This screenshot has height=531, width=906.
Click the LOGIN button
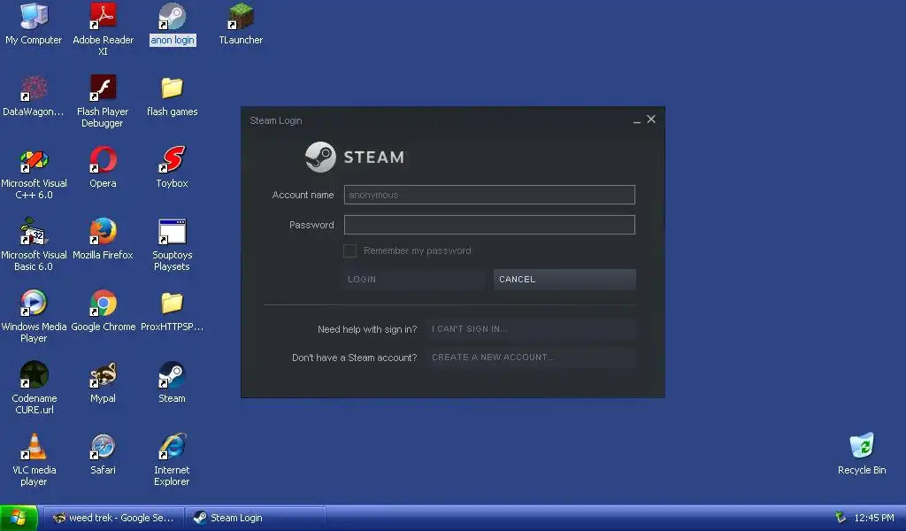414,279
